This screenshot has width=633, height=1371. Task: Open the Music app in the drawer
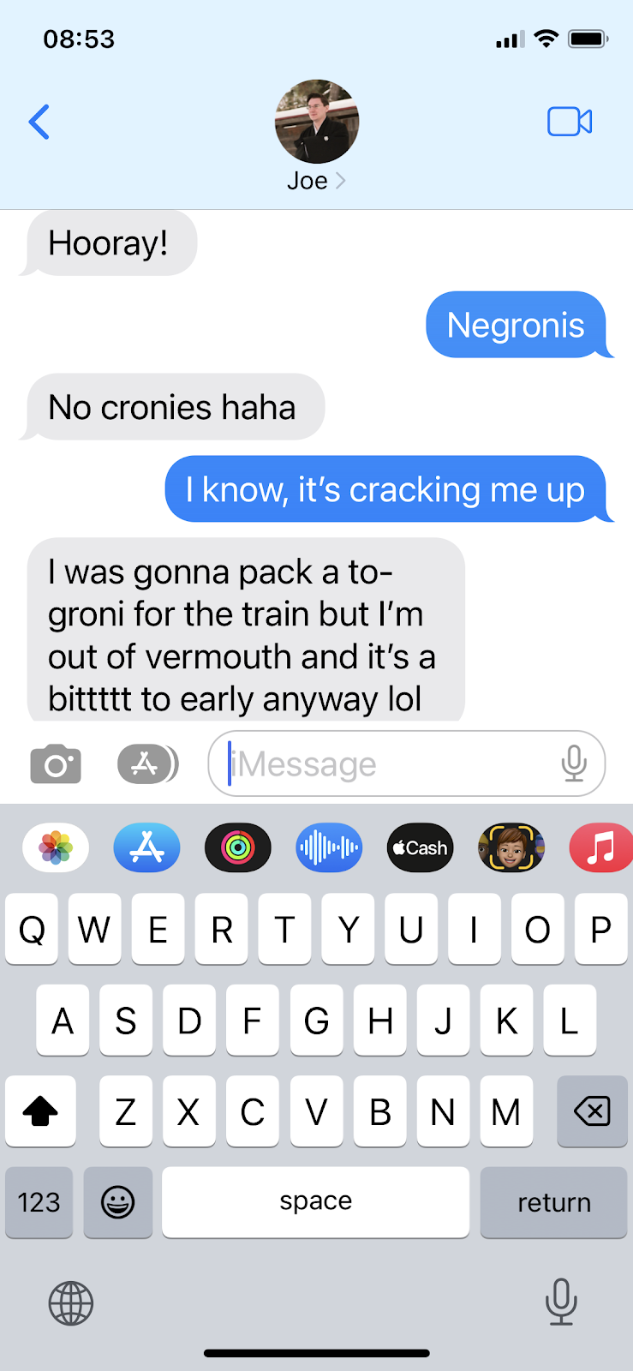601,847
